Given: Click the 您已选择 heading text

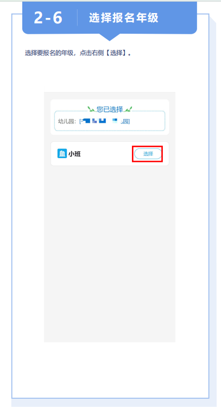Looking at the screenshot, I should (x=110, y=109).
